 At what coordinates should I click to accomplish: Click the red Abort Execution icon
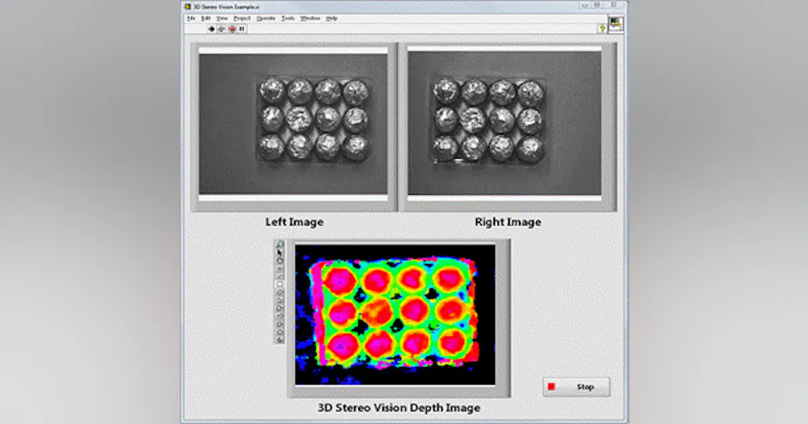(232, 29)
